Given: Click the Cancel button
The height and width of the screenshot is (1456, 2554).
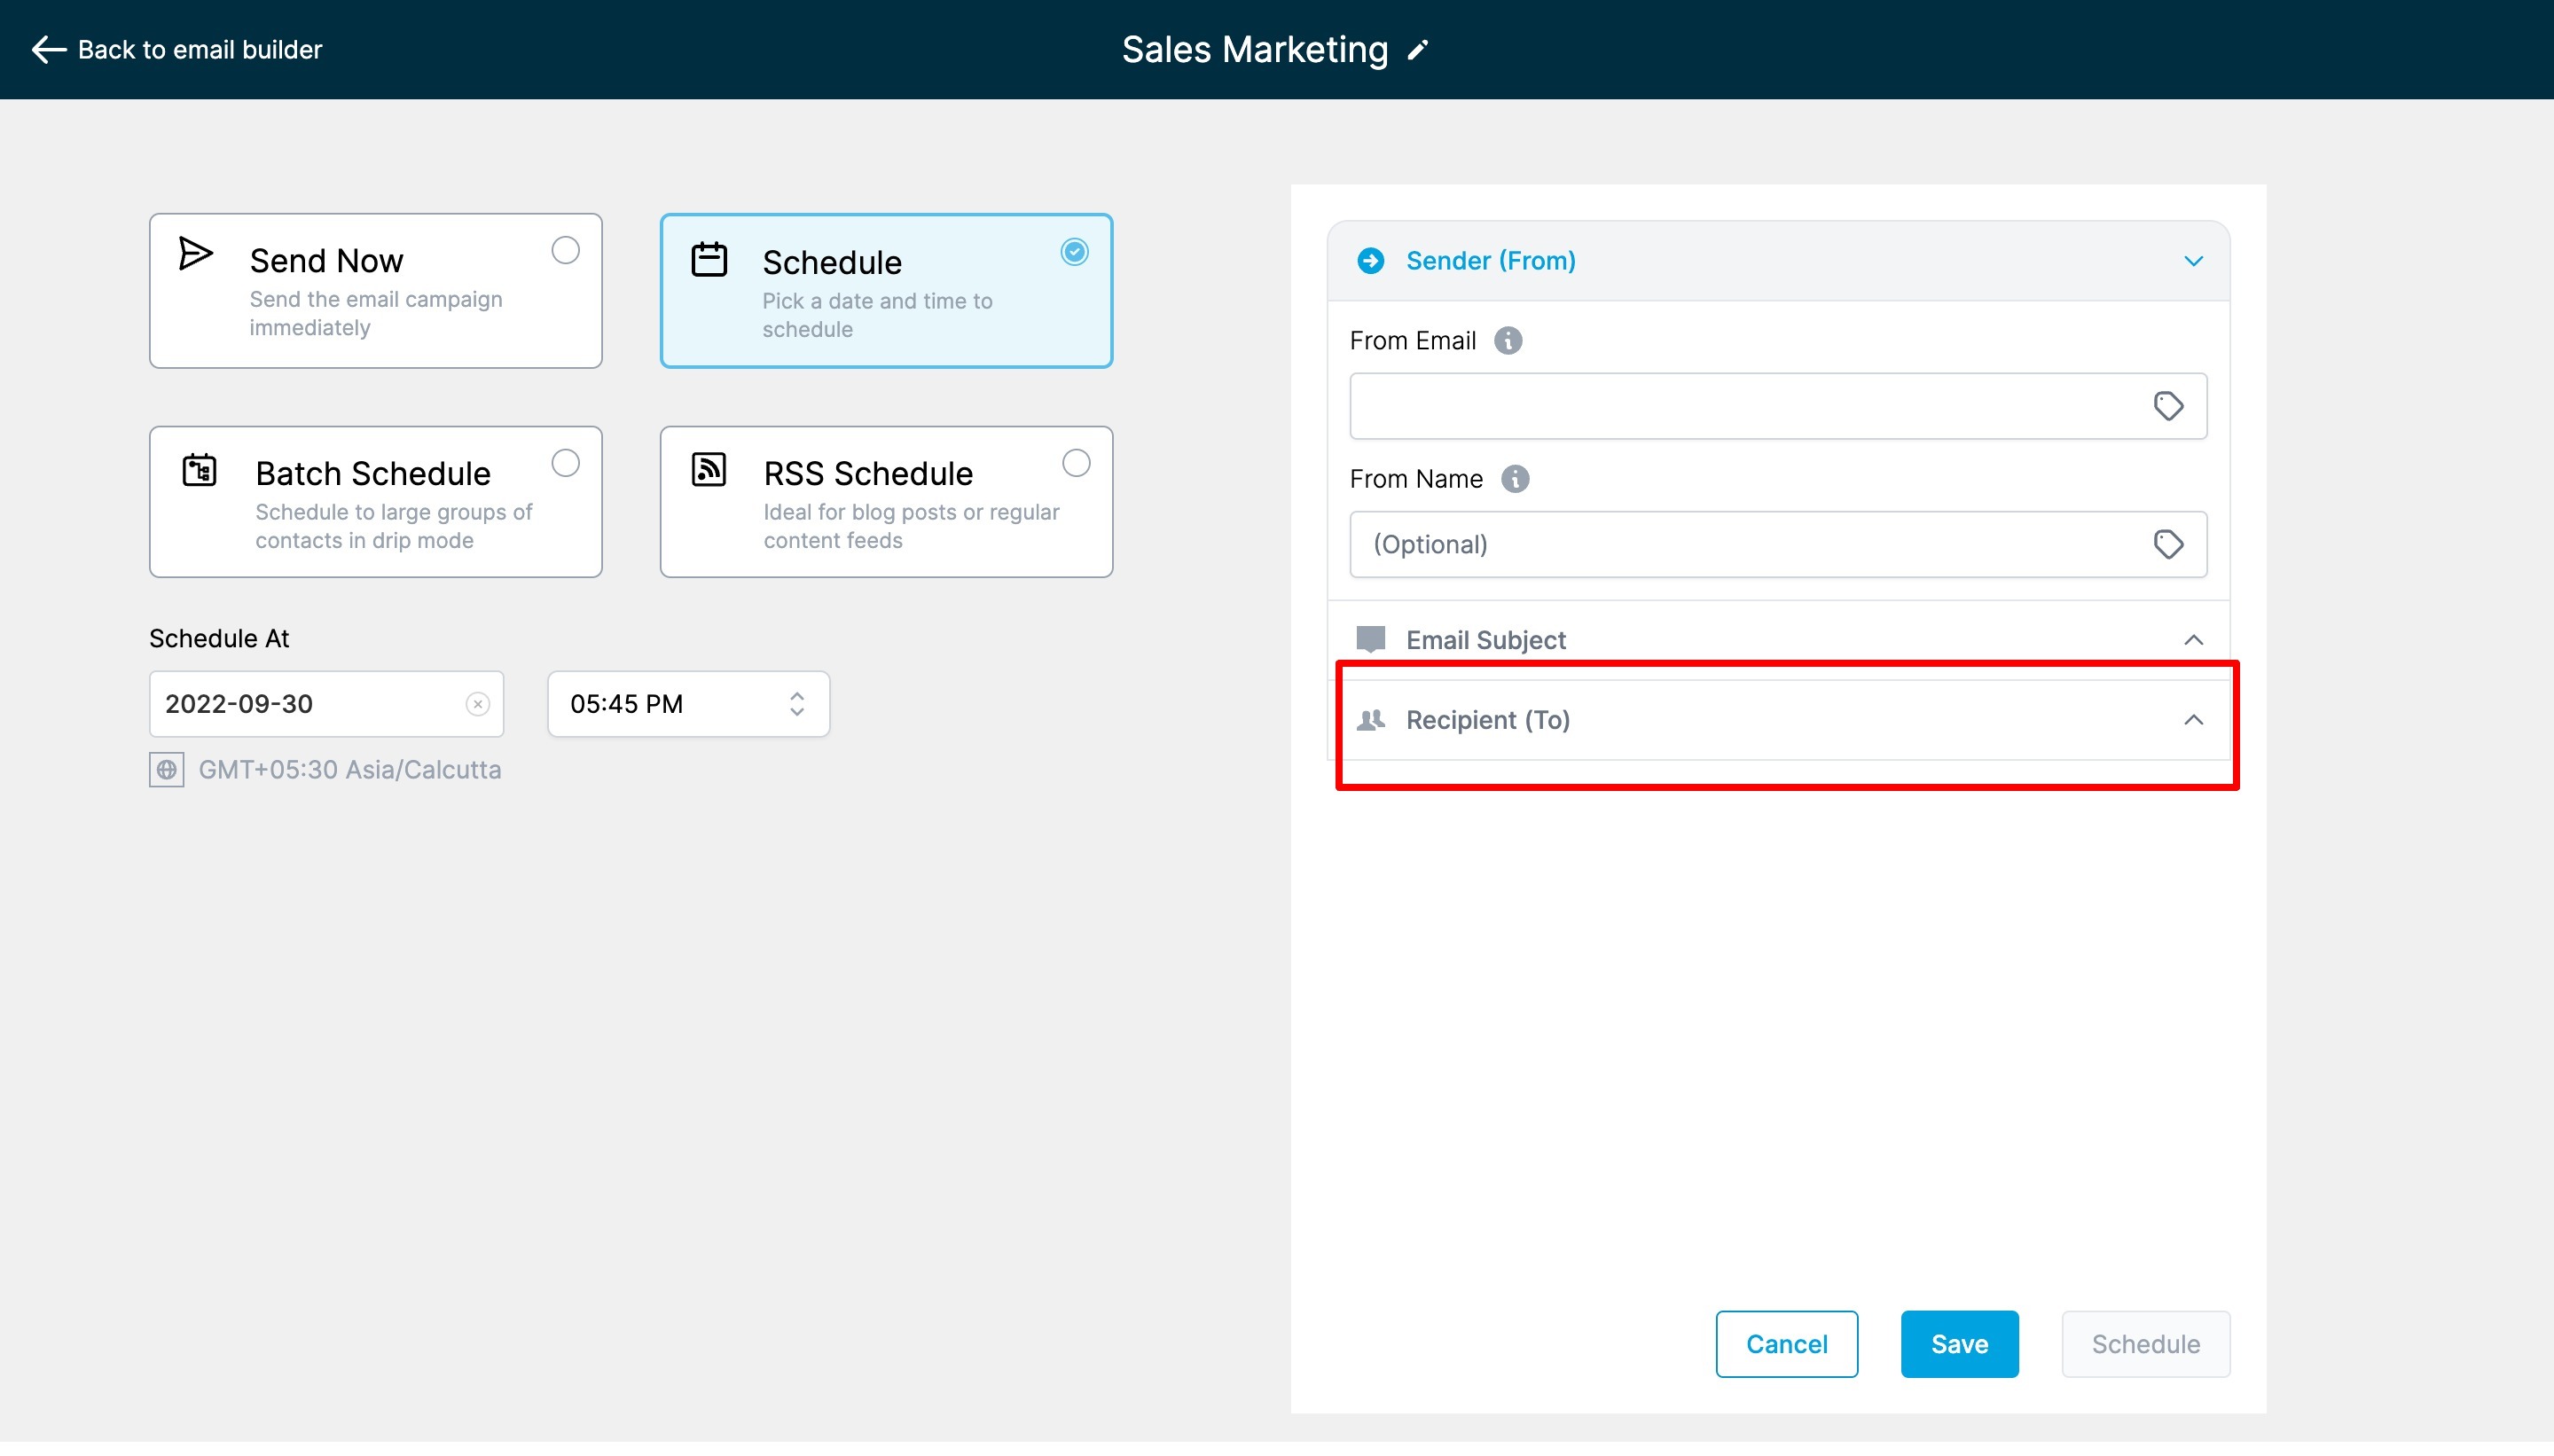Looking at the screenshot, I should (x=1786, y=1344).
